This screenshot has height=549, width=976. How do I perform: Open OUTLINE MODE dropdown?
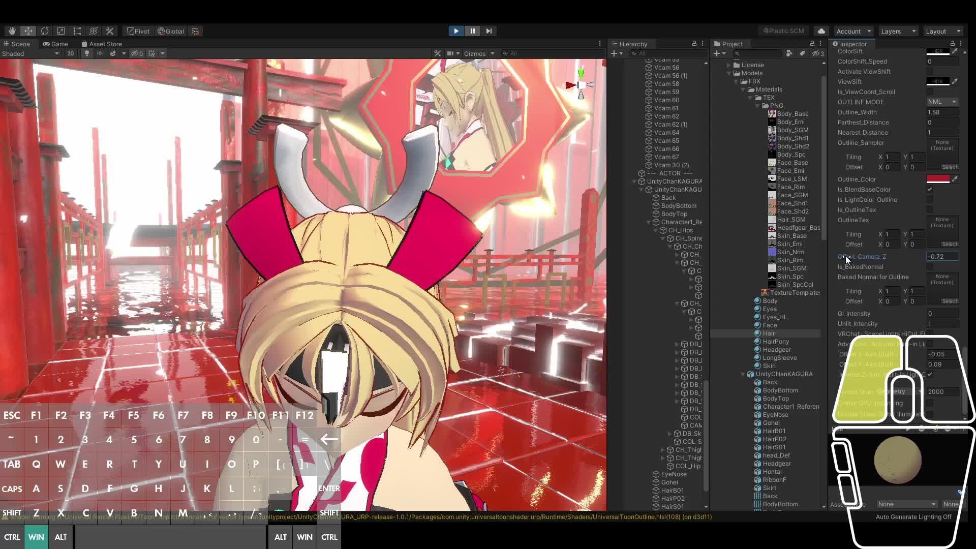[x=942, y=102]
